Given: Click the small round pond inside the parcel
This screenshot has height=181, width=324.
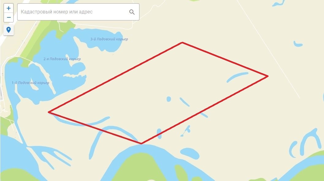Looking at the screenshot, I should 169,99.
